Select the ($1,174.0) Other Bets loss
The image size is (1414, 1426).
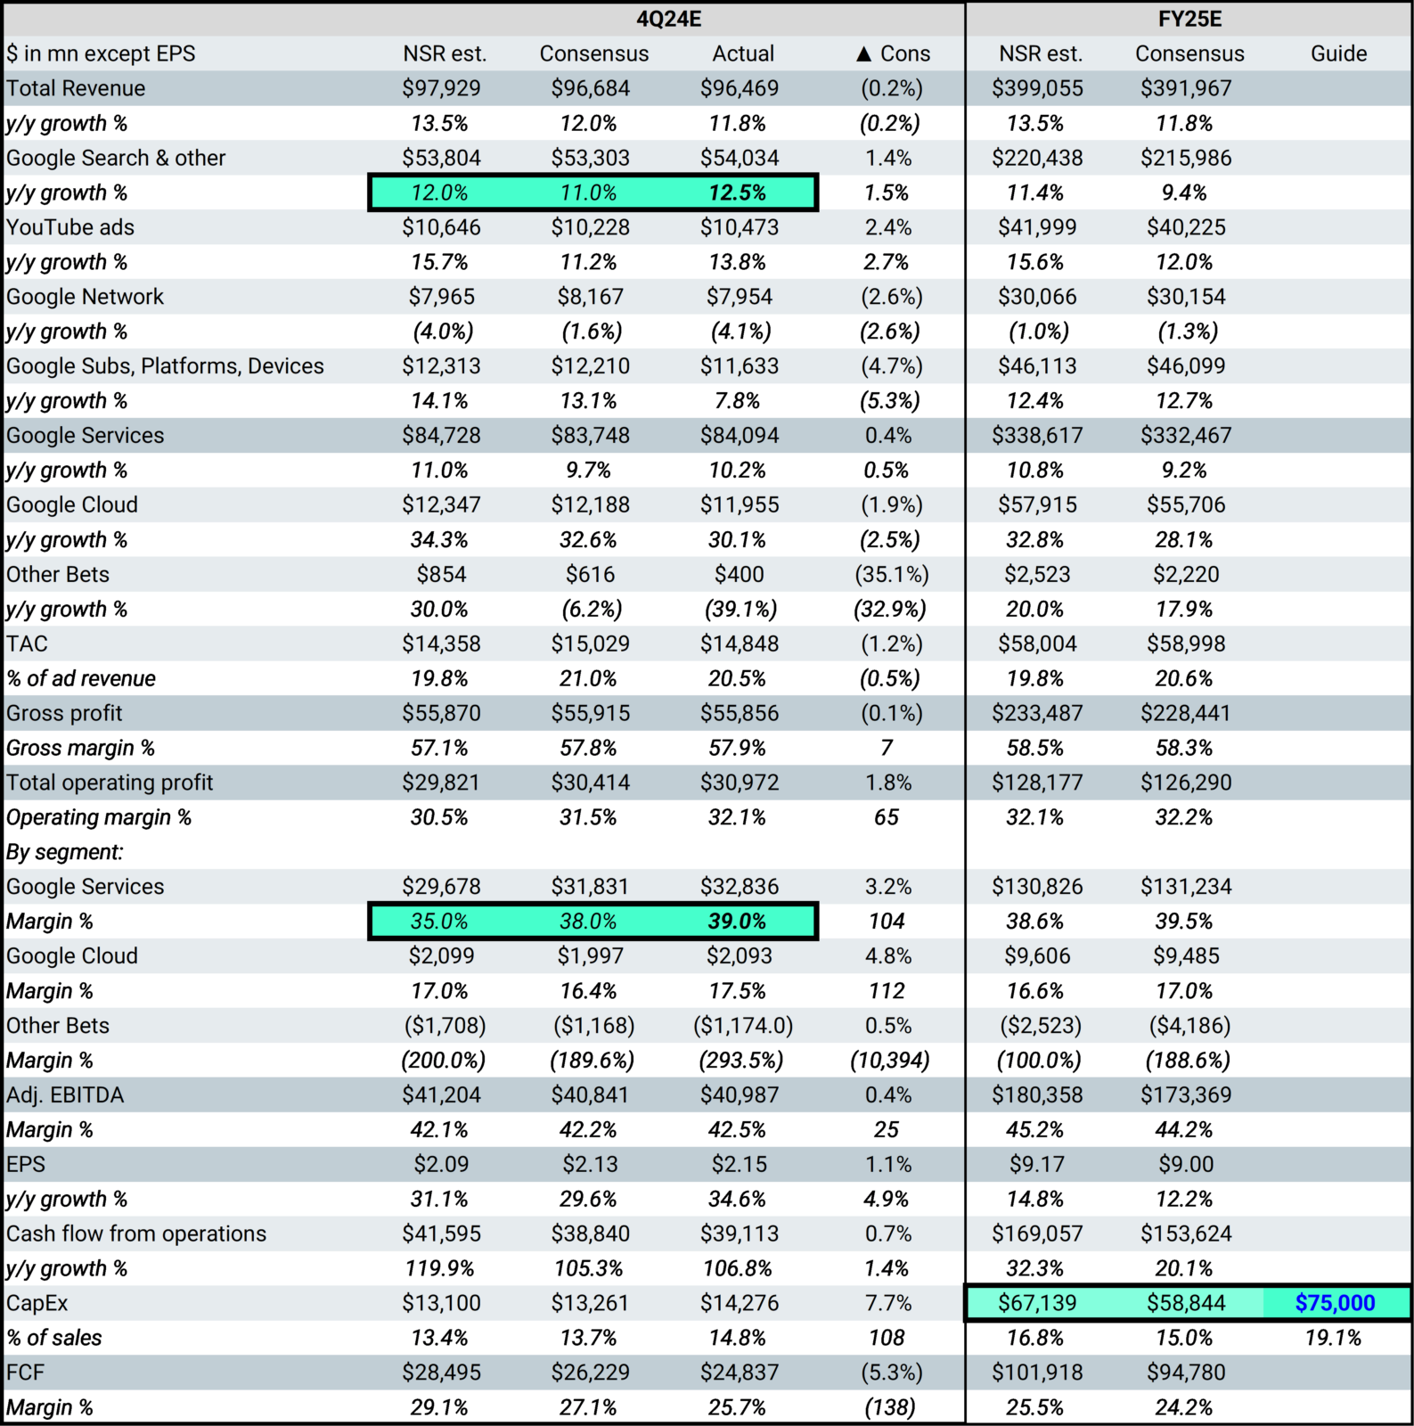[x=742, y=1026]
